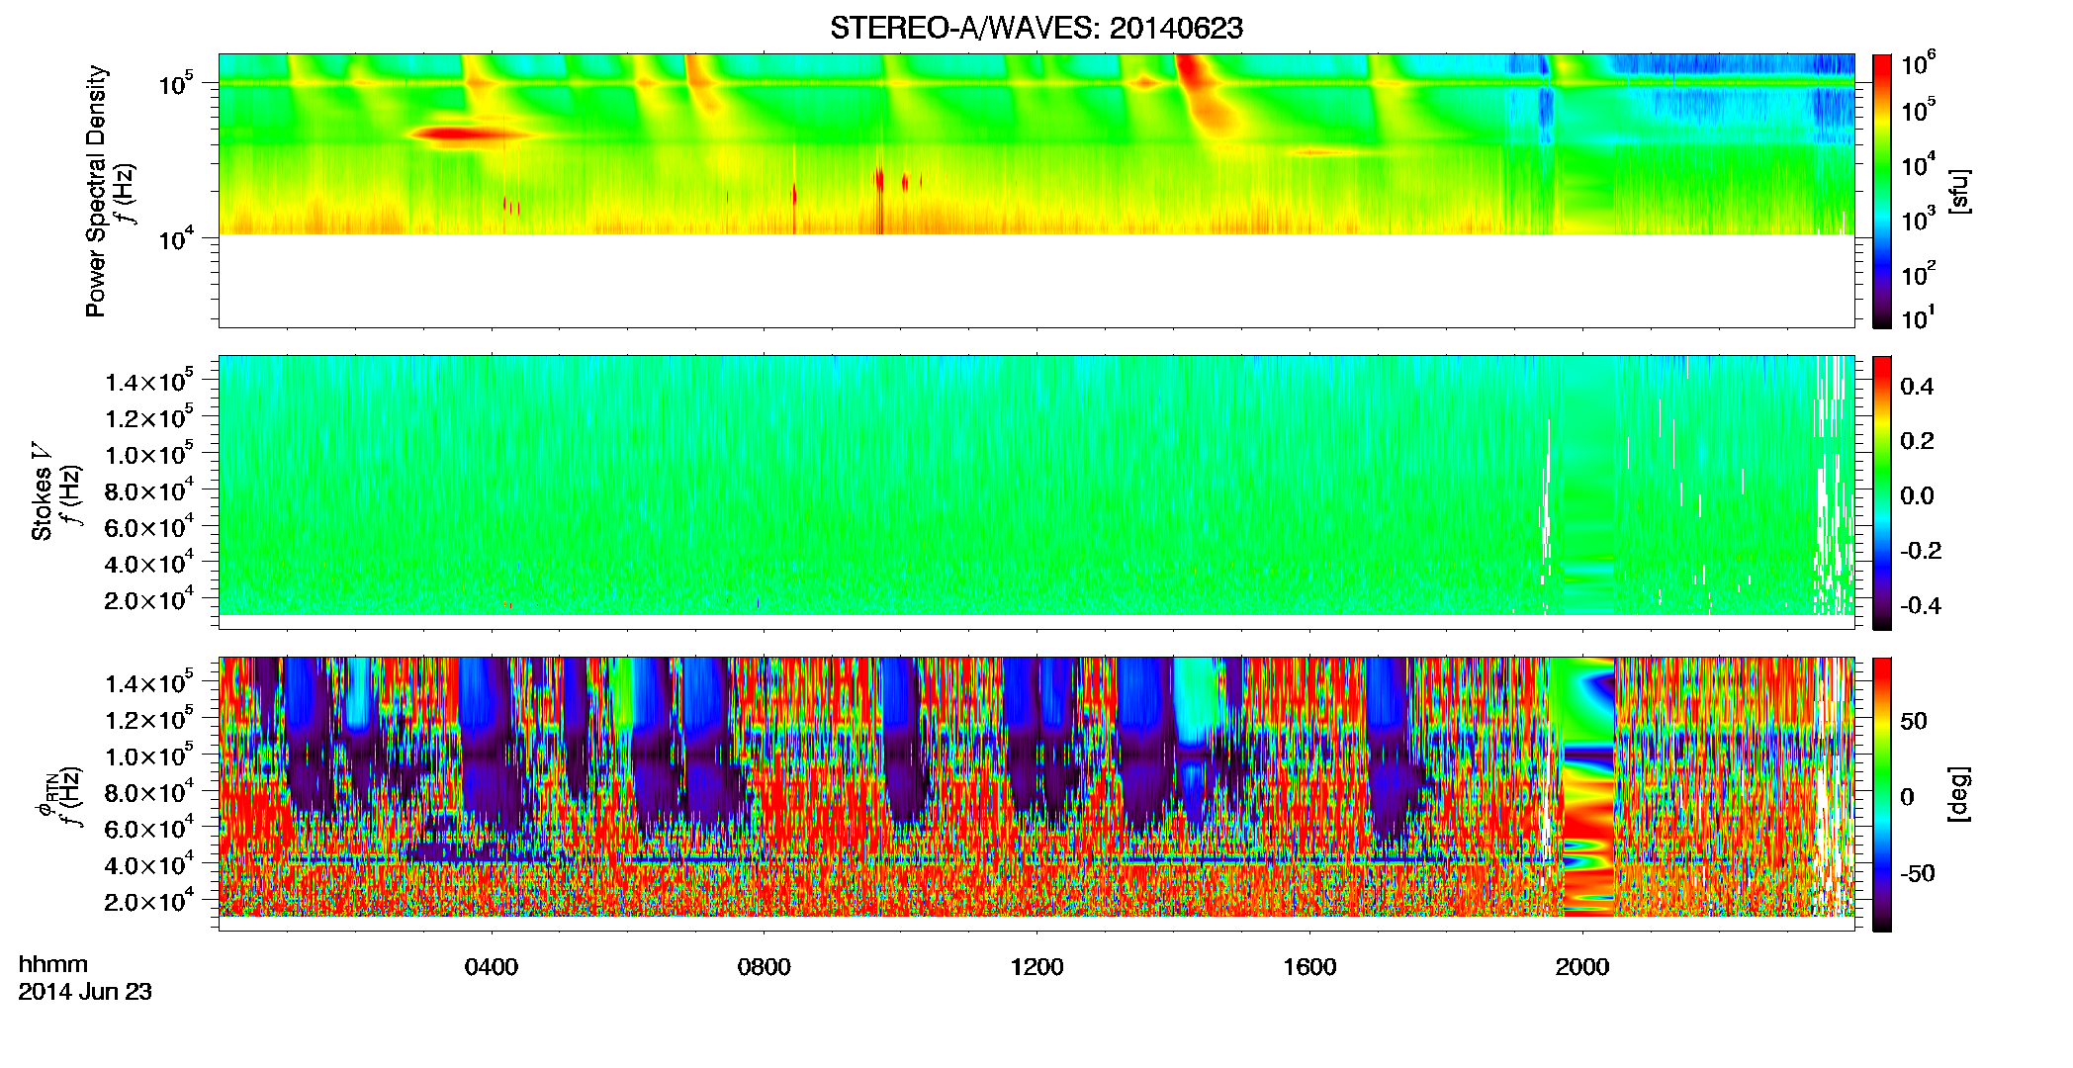Click the Stokes V axis label
2073x1068 pixels.
(43, 491)
